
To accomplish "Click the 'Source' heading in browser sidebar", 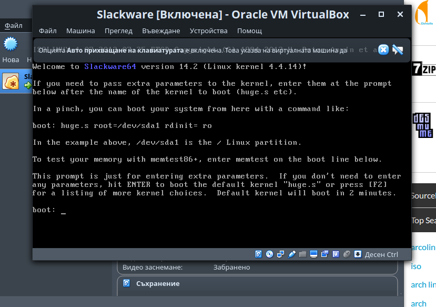I will (x=423, y=196).
